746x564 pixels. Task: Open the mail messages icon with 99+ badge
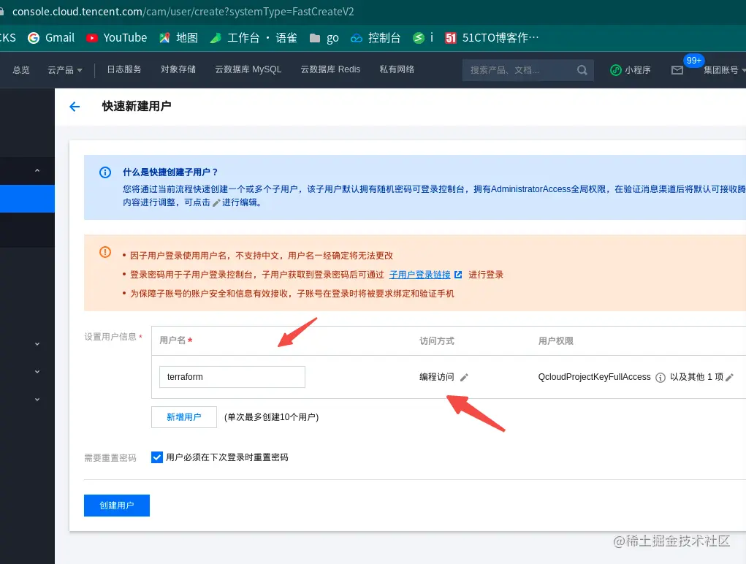click(x=677, y=70)
